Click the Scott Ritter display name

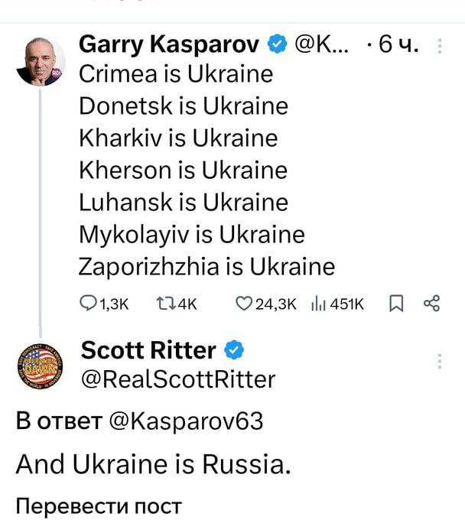tap(148, 350)
